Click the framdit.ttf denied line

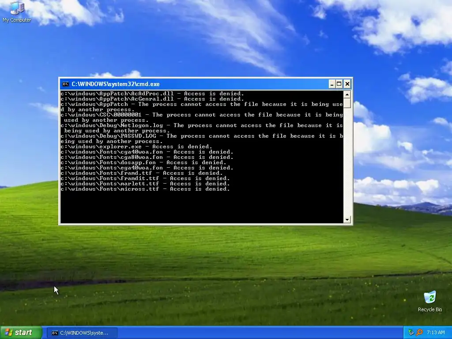click(145, 178)
